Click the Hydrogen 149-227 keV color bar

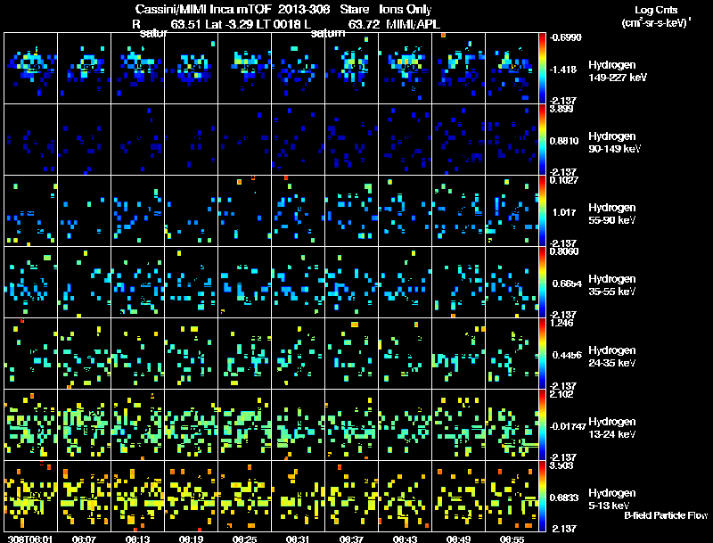[x=542, y=69]
